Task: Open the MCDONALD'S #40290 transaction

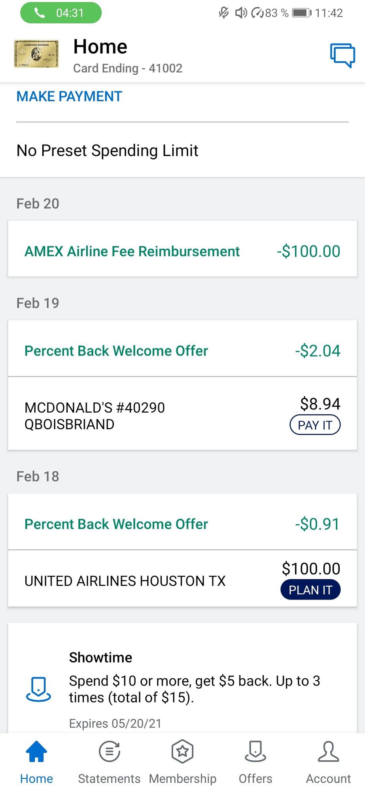Action: click(182, 413)
